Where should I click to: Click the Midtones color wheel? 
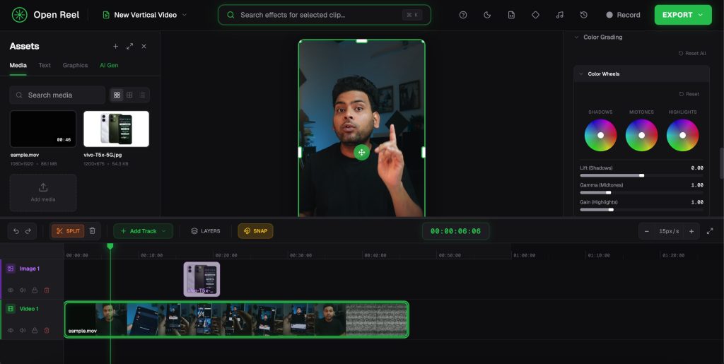pyautogui.click(x=641, y=135)
